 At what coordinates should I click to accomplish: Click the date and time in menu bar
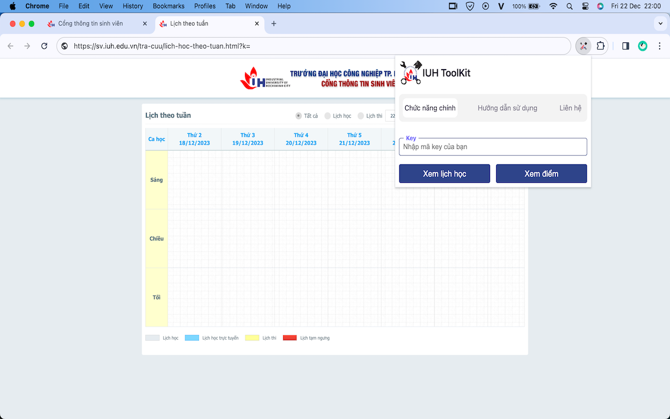point(637,6)
